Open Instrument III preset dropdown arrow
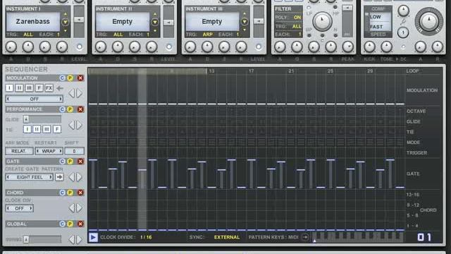This screenshot has width=451, height=254. coord(245,22)
